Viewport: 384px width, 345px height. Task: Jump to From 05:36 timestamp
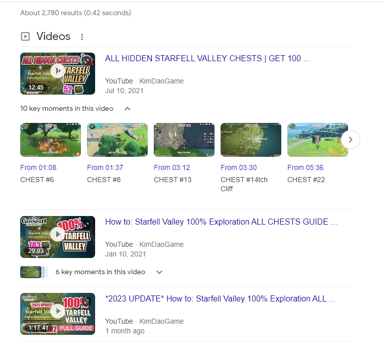tap(306, 167)
